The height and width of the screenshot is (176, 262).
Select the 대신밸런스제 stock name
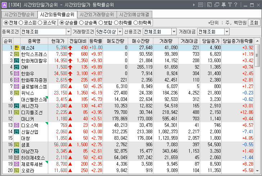[x=34, y=99]
